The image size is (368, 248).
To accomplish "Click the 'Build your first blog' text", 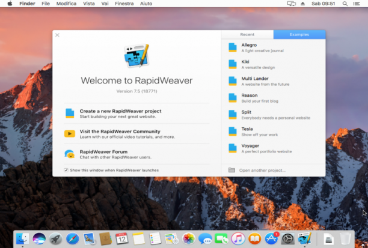I will [260, 101].
